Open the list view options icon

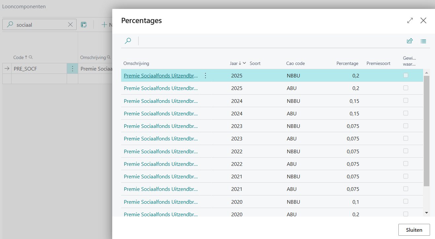(x=423, y=41)
